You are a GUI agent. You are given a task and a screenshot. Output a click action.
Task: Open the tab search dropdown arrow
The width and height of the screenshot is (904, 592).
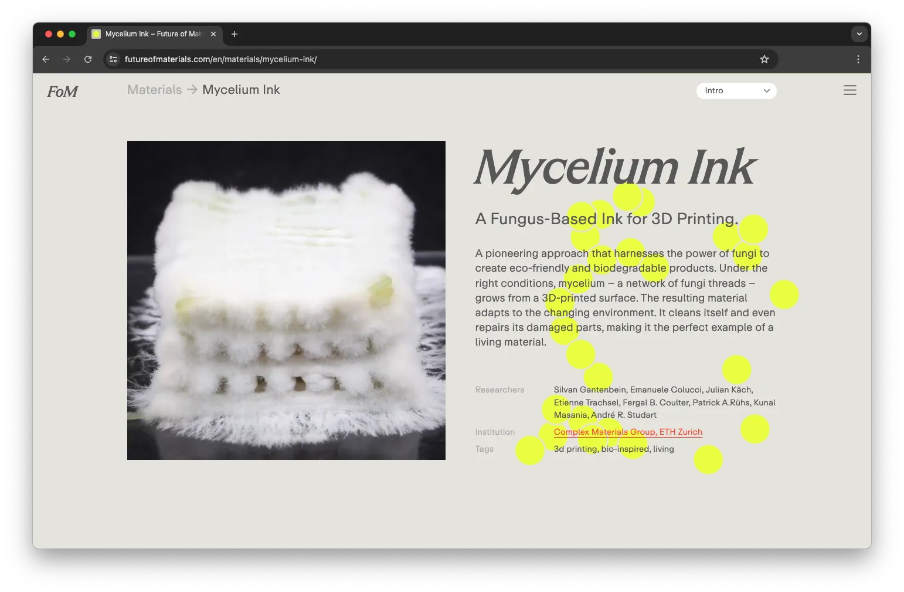tap(859, 34)
